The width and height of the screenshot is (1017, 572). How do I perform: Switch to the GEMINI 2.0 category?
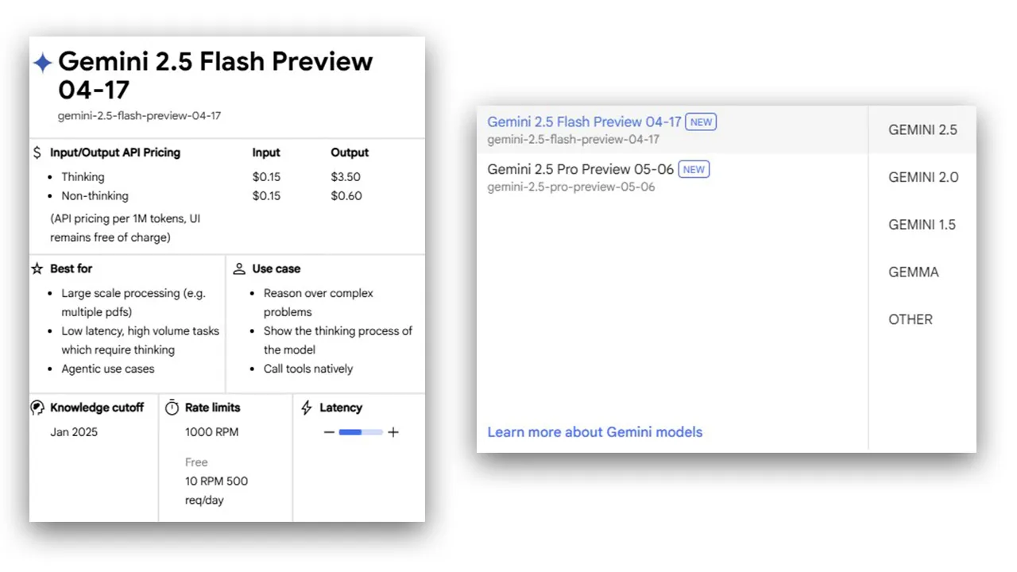[x=922, y=177]
